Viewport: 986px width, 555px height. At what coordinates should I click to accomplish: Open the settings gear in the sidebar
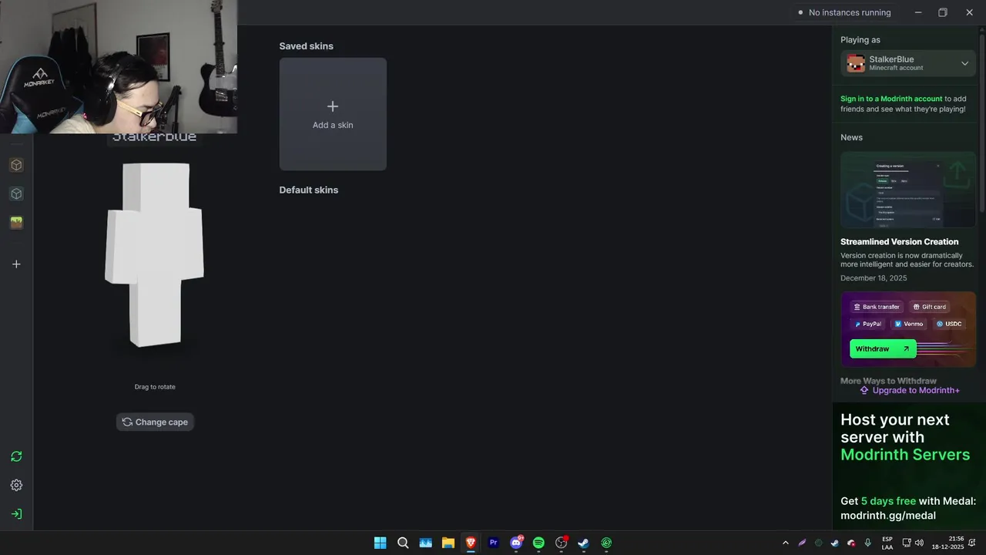coord(16,485)
